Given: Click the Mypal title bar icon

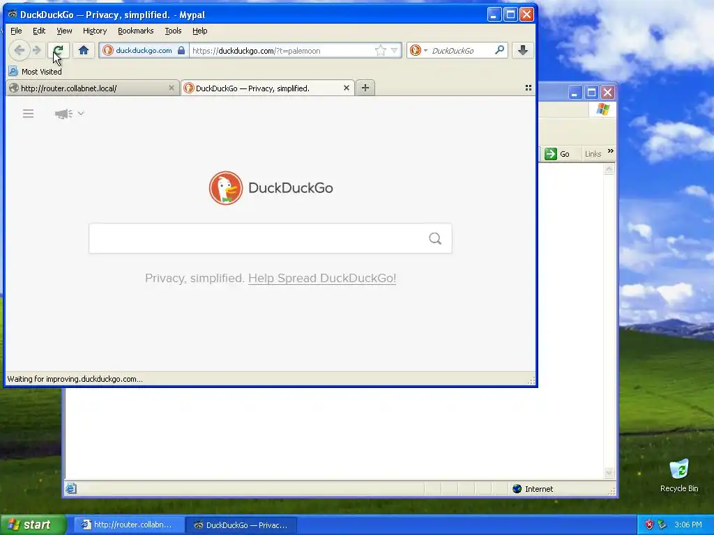Looking at the screenshot, I should pos(13,14).
